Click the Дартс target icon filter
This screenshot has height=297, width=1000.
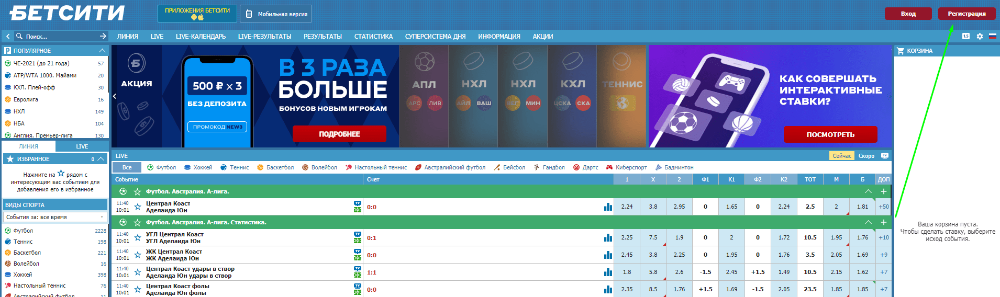click(x=576, y=167)
